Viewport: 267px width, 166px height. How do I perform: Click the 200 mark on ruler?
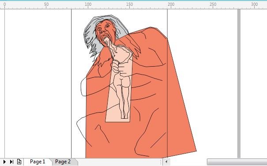click(171, 4)
